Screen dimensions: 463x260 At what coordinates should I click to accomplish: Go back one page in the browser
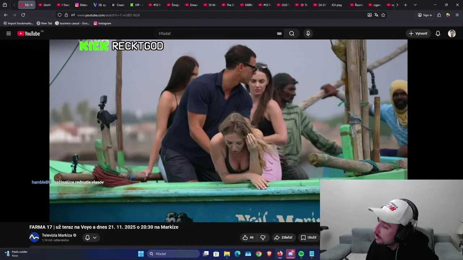tap(5, 15)
